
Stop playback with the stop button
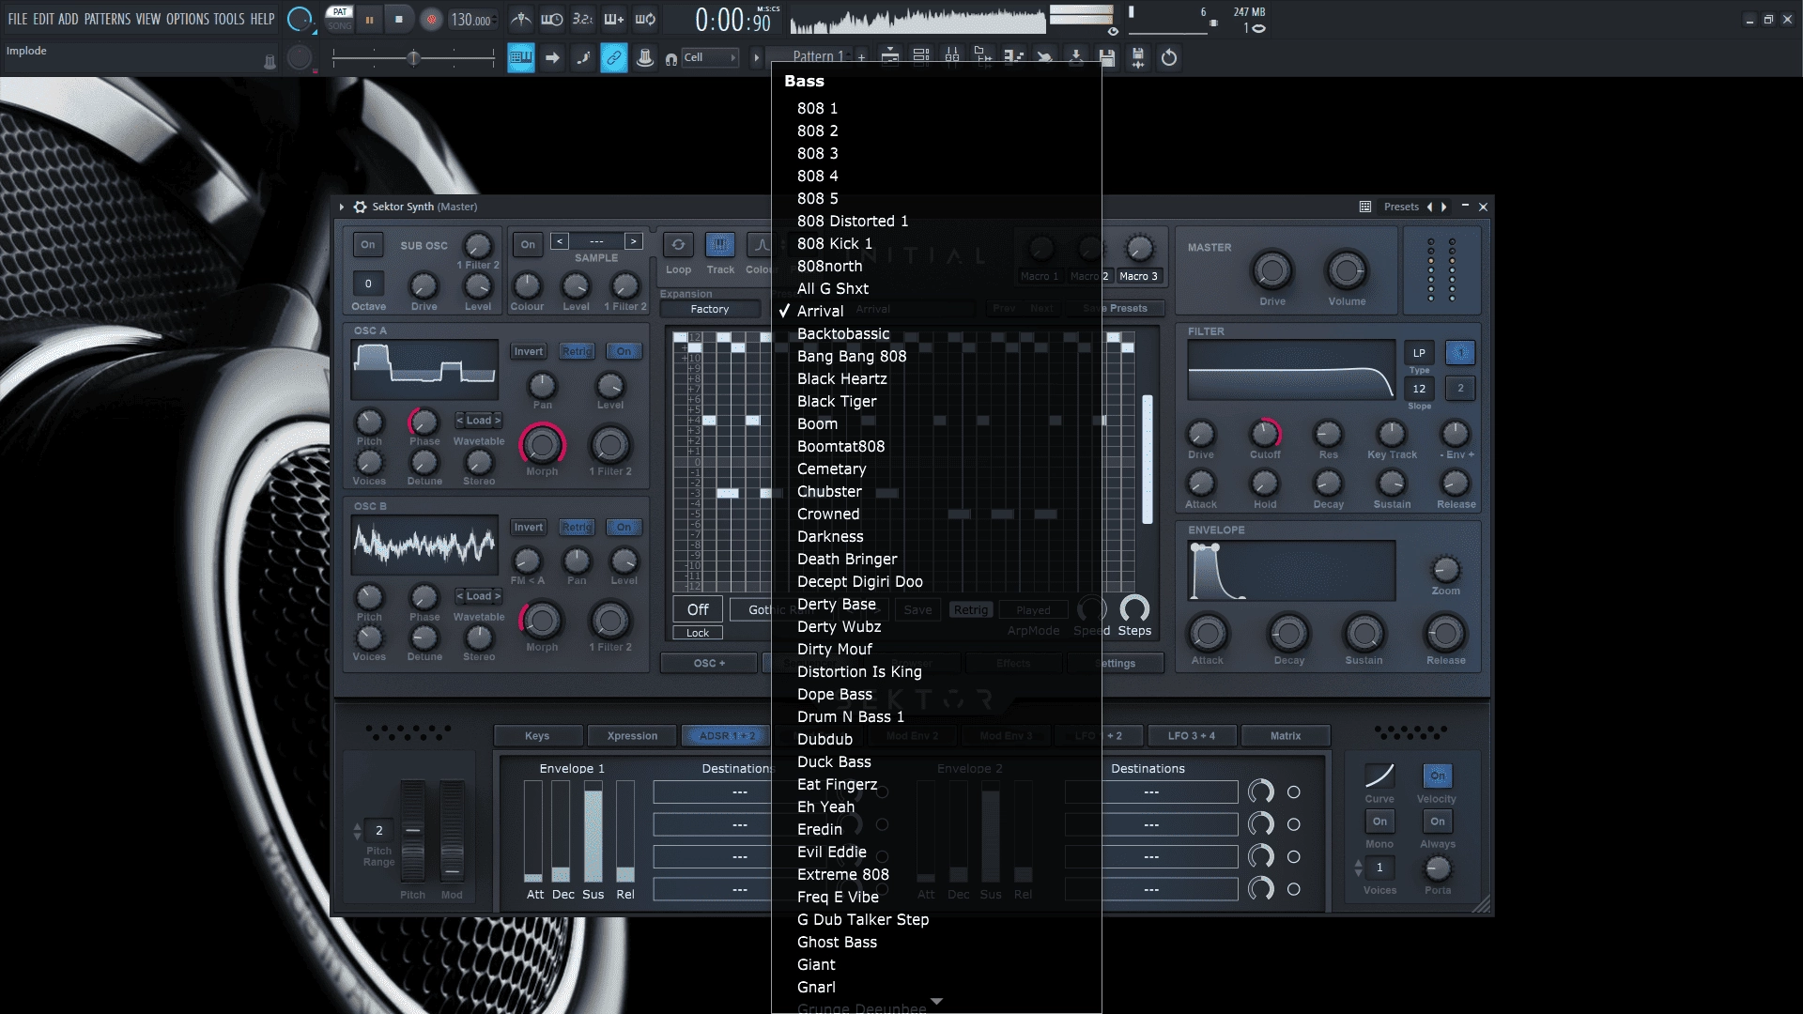tap(399, 19)
